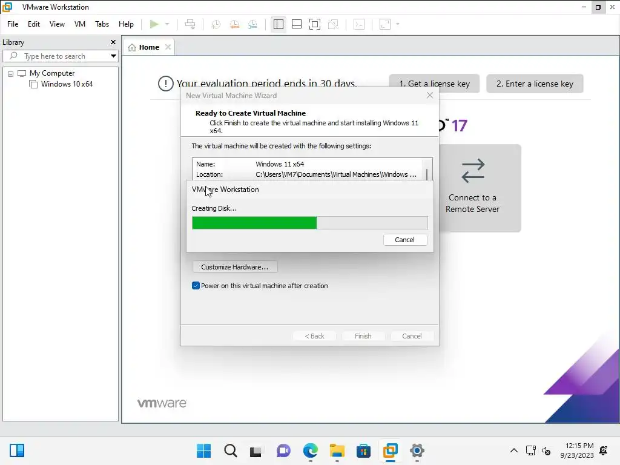The height and width of the screenshot is (465, 620).
Task: Close the Library panel
Action: point(113,42)
